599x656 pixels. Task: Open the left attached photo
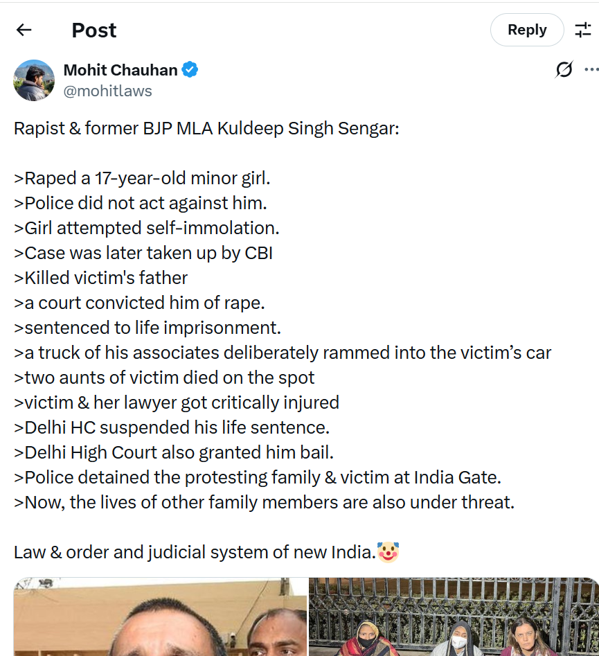(160, 617)
